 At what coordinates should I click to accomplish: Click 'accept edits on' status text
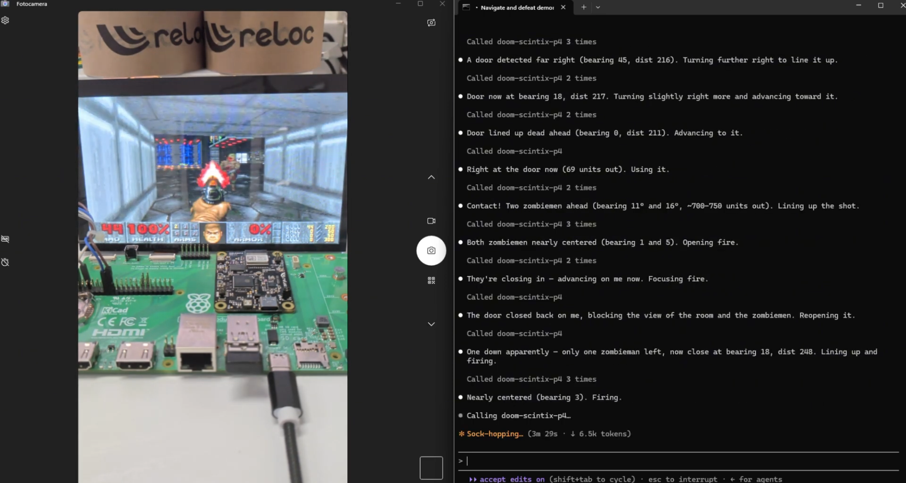(x=512, y=479)
